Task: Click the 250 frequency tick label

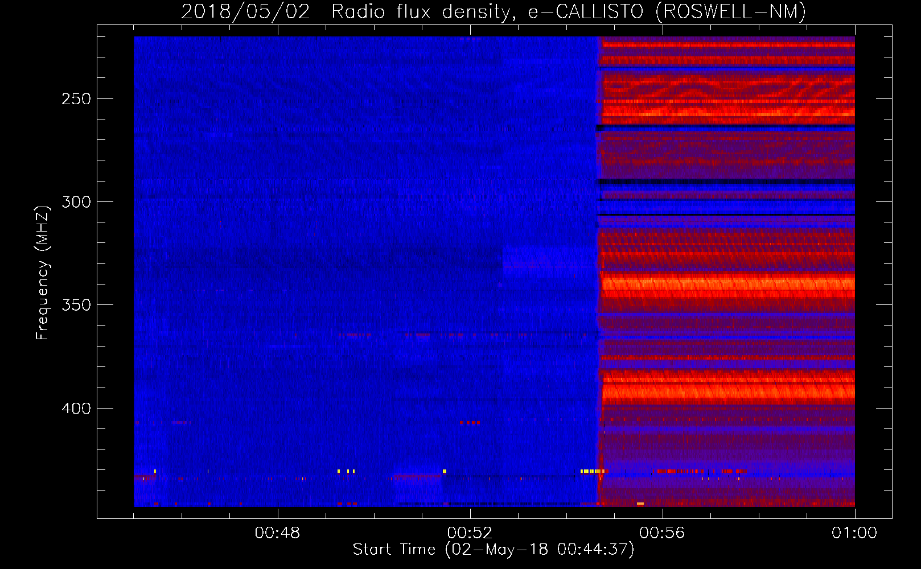Action: (x=76, y=99)
